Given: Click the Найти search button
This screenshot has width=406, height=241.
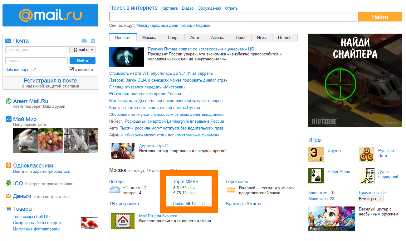Looking at the screenshot, I should click(380, 17).
